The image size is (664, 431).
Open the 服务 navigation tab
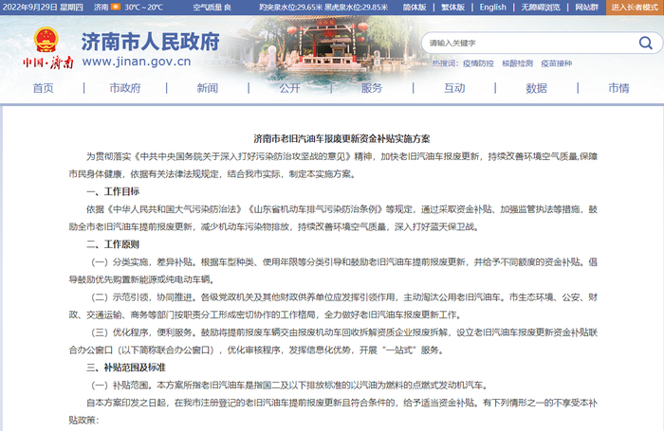point(372,88)
